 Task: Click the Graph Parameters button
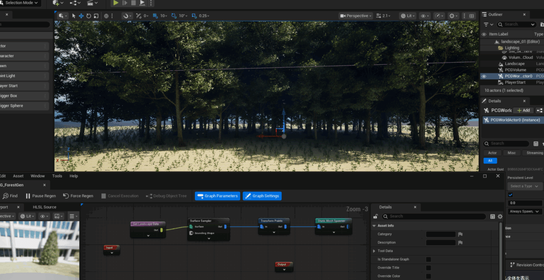coord(218,196)
